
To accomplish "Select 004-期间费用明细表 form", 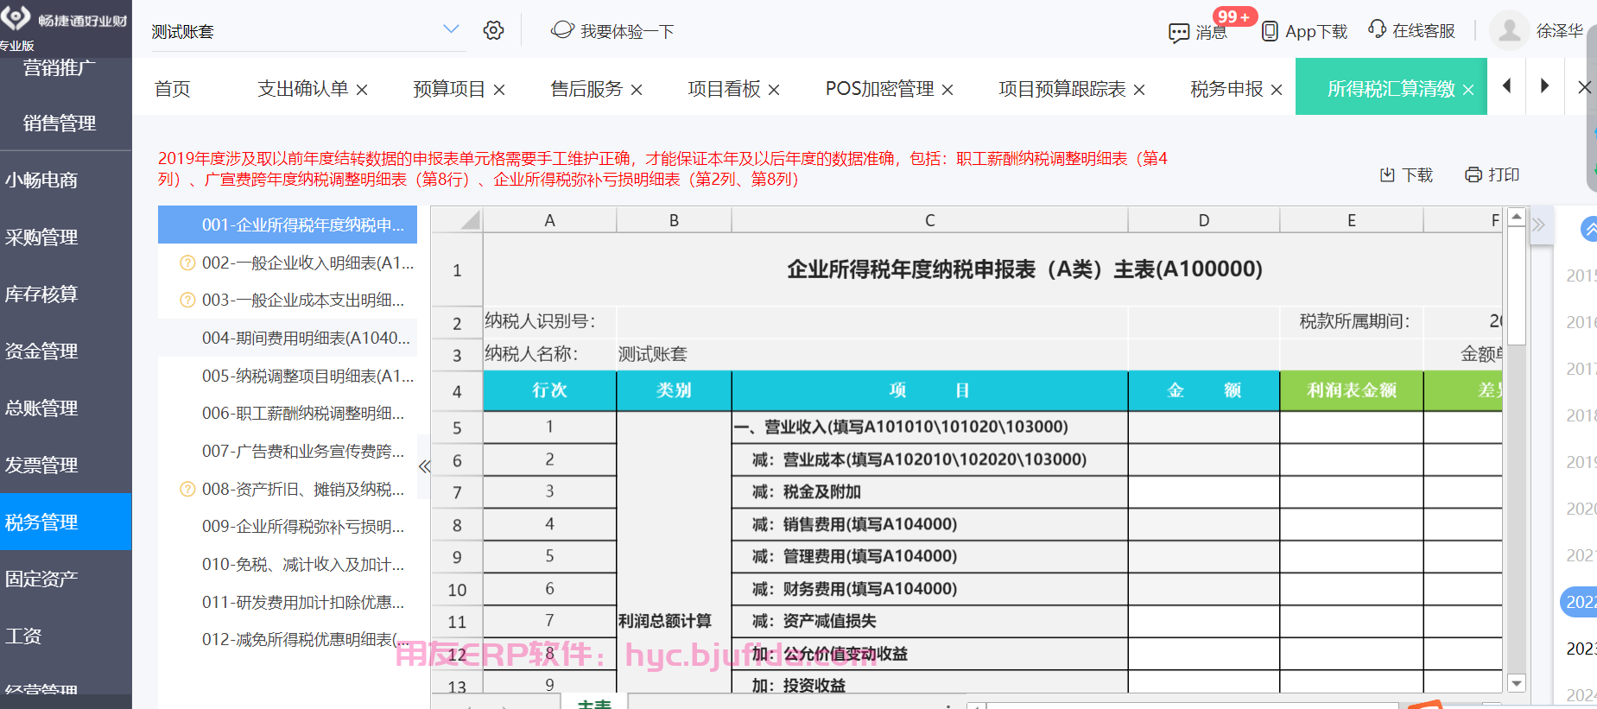I will [x=288, y=338].
